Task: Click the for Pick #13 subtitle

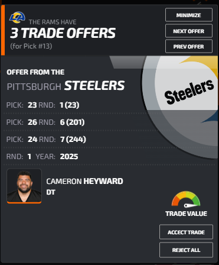Action: pos(31,46)
